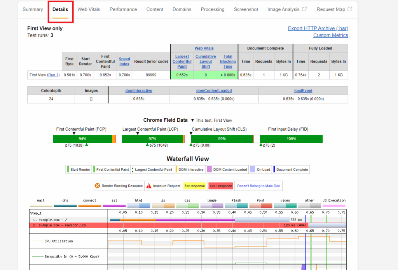Click the 4xx+ response red swatch
This screenshot has width=398, height=270.
pyautogui.click(x=221, y=186)
